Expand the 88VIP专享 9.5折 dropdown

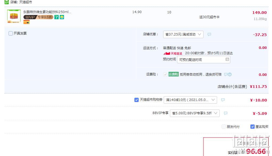pos(195,113)
